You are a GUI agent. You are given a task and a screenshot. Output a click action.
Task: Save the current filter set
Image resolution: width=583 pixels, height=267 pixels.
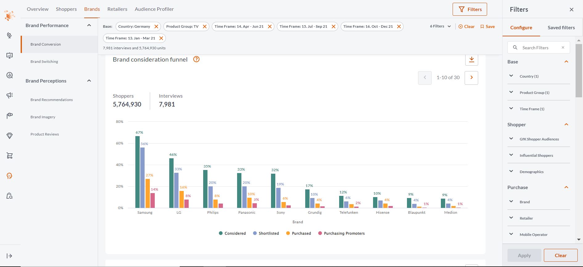pos(487,26)
